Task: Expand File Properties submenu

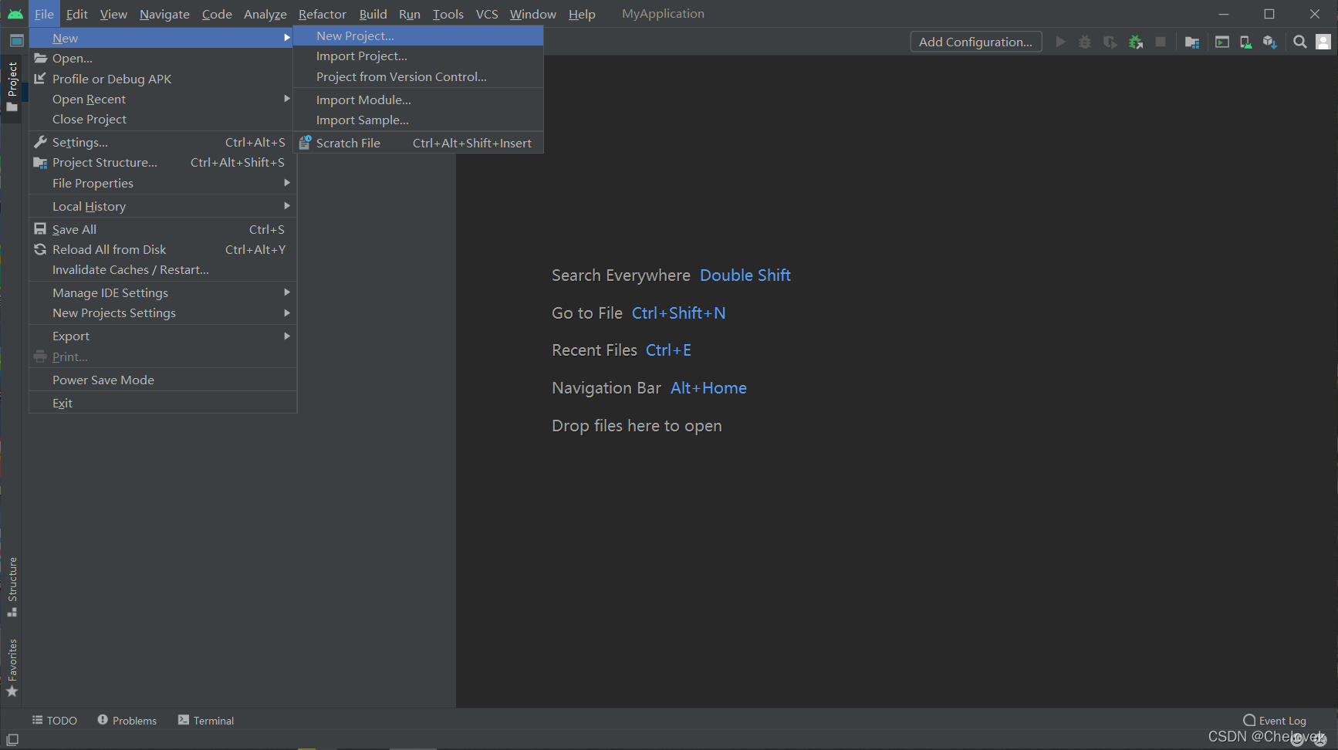Action: pos(162,183)
